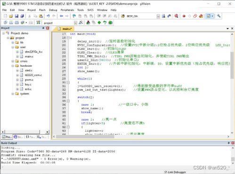
Task: Click green Manage Run-Time Environment icon
Action: (x=99, y=23)
